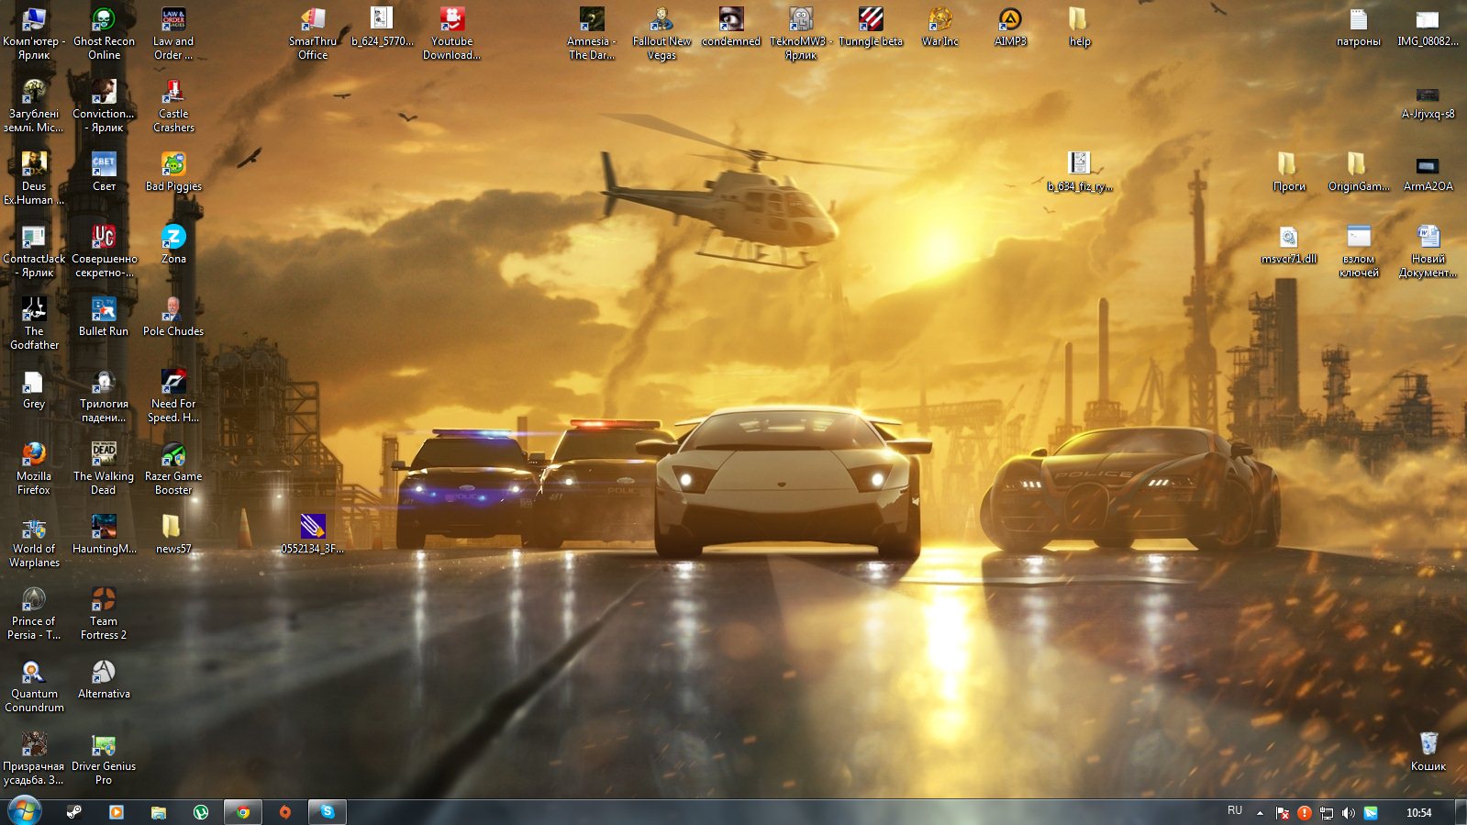Open the volume control in the tray
1467x825 pixels.
coord(1348,812)
